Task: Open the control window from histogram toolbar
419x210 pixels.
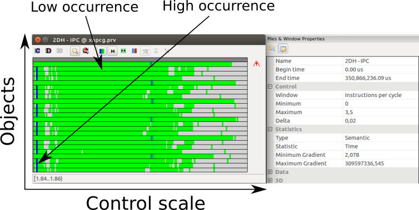Action: (38, 50)
